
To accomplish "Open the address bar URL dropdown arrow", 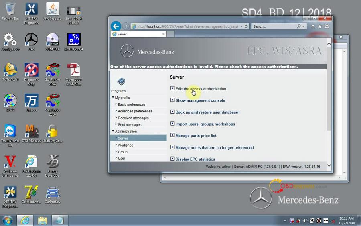I will coord(241,26).
